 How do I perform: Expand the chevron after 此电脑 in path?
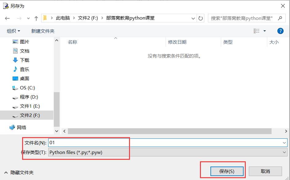(74, 18)
